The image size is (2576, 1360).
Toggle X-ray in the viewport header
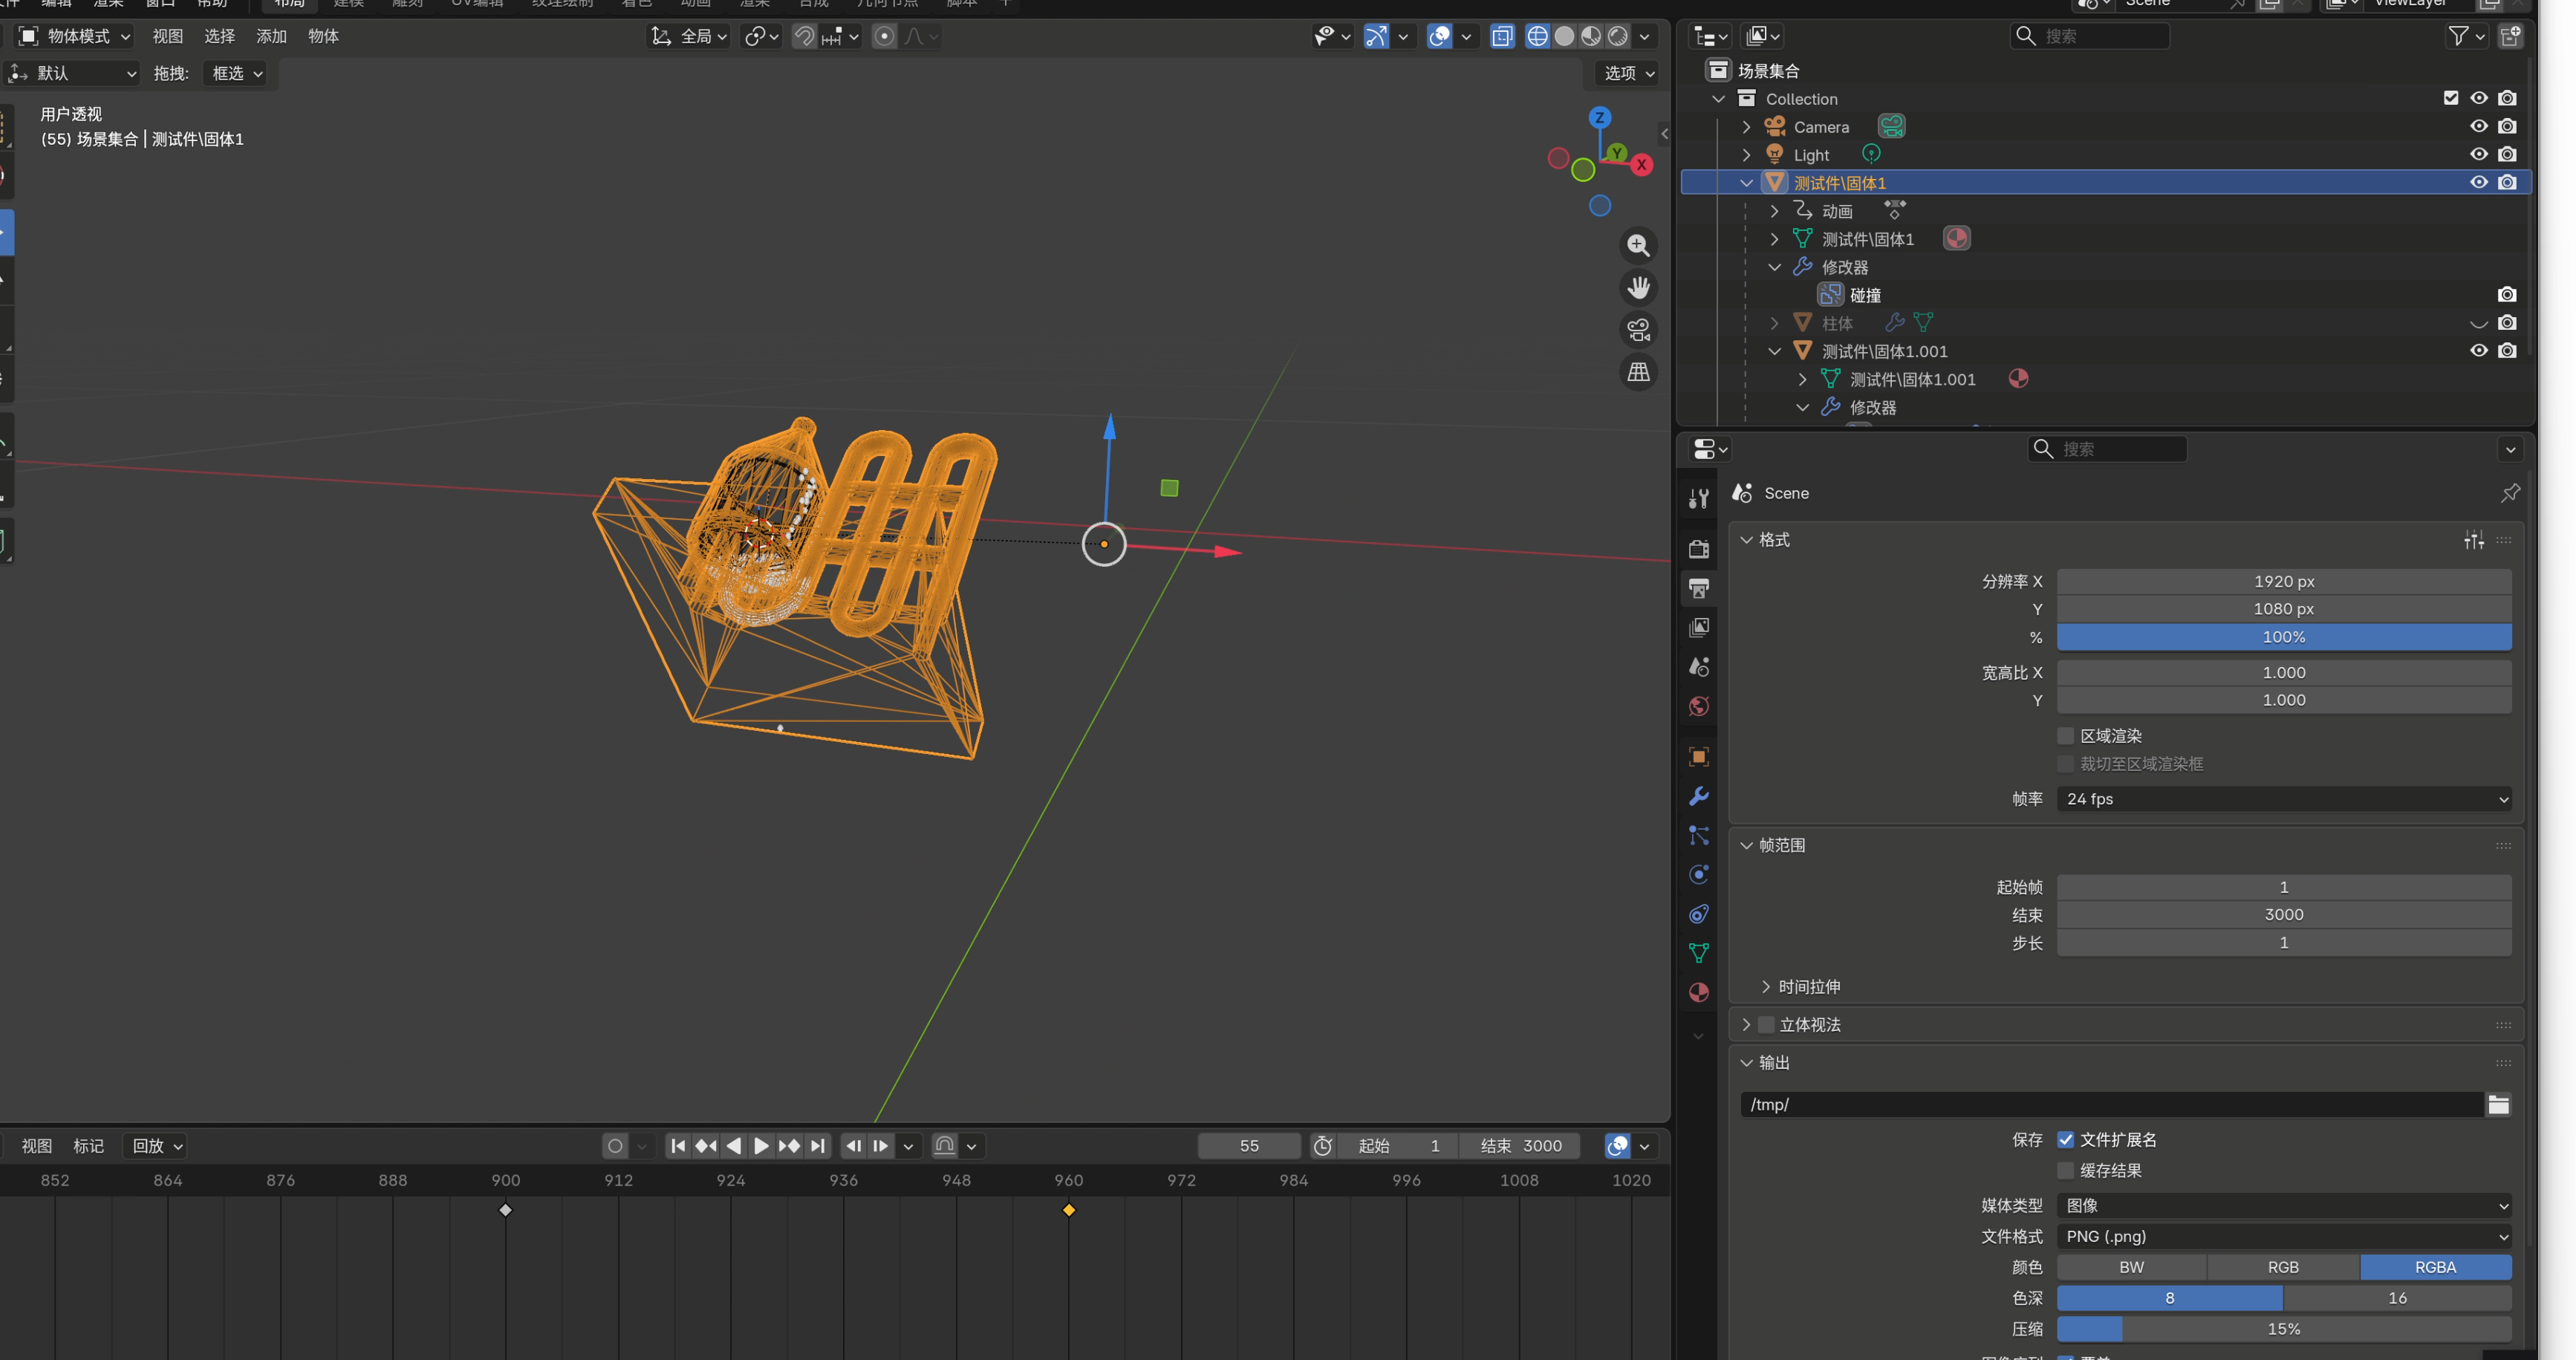click(x=1502, y=37)
